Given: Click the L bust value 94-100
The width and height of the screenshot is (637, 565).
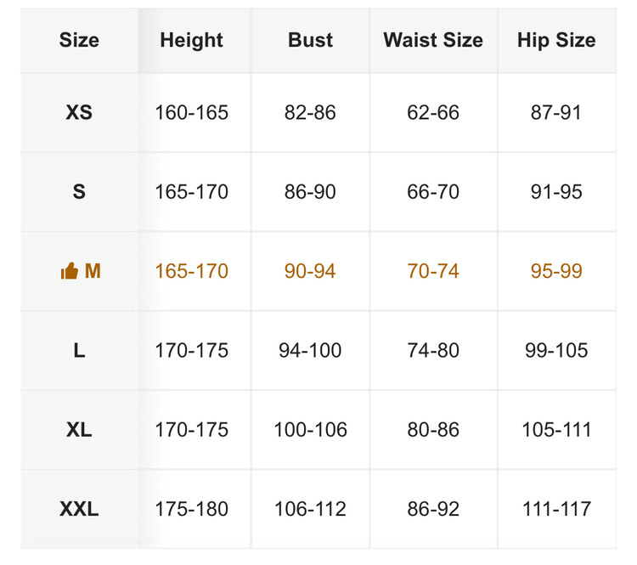Looking at the screenshot, I should (x=310, y=351).
